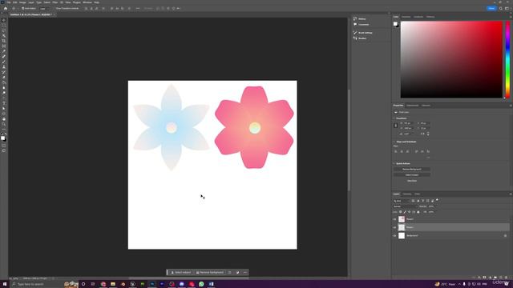
Task: Switch to the Swatches tab
Action: coord(406,17)
